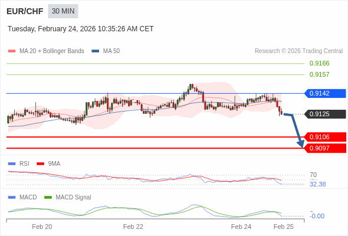The width and height of the screenshot is (348, 236).
Task: Click the Feb 22 date axis label
Action: point(133,227)
